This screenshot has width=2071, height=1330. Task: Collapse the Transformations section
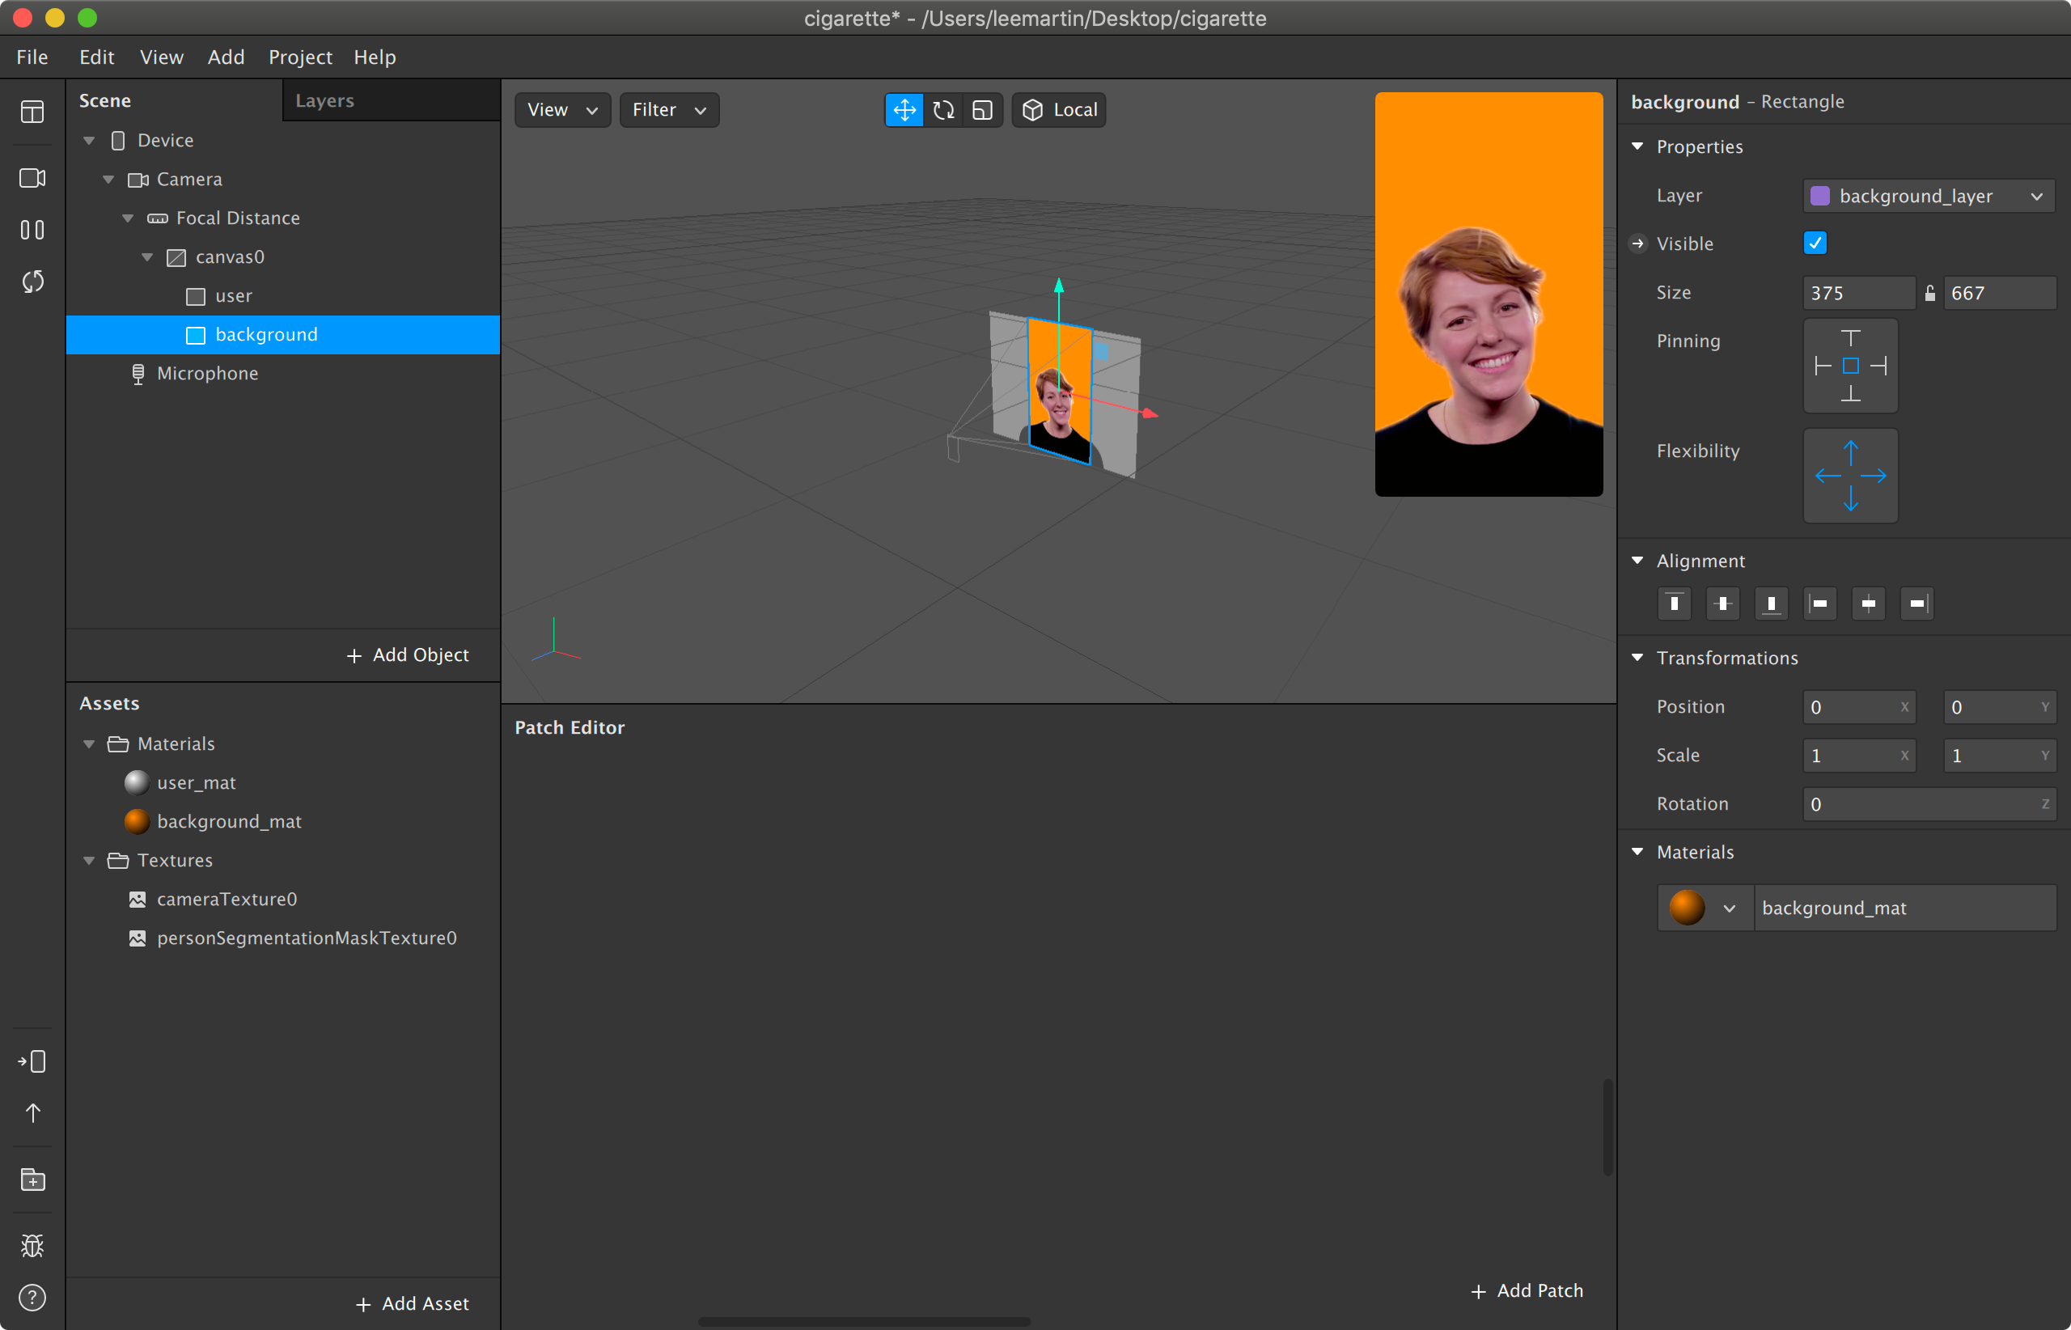point(1637,658)
